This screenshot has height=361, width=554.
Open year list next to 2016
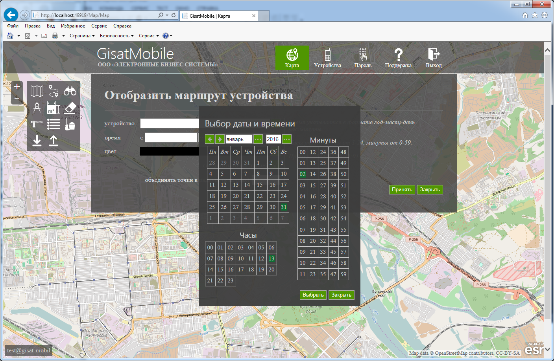(287, 139)
